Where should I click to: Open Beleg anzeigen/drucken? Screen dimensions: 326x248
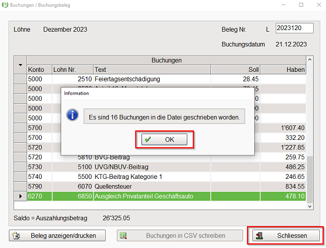click(57, 236)
